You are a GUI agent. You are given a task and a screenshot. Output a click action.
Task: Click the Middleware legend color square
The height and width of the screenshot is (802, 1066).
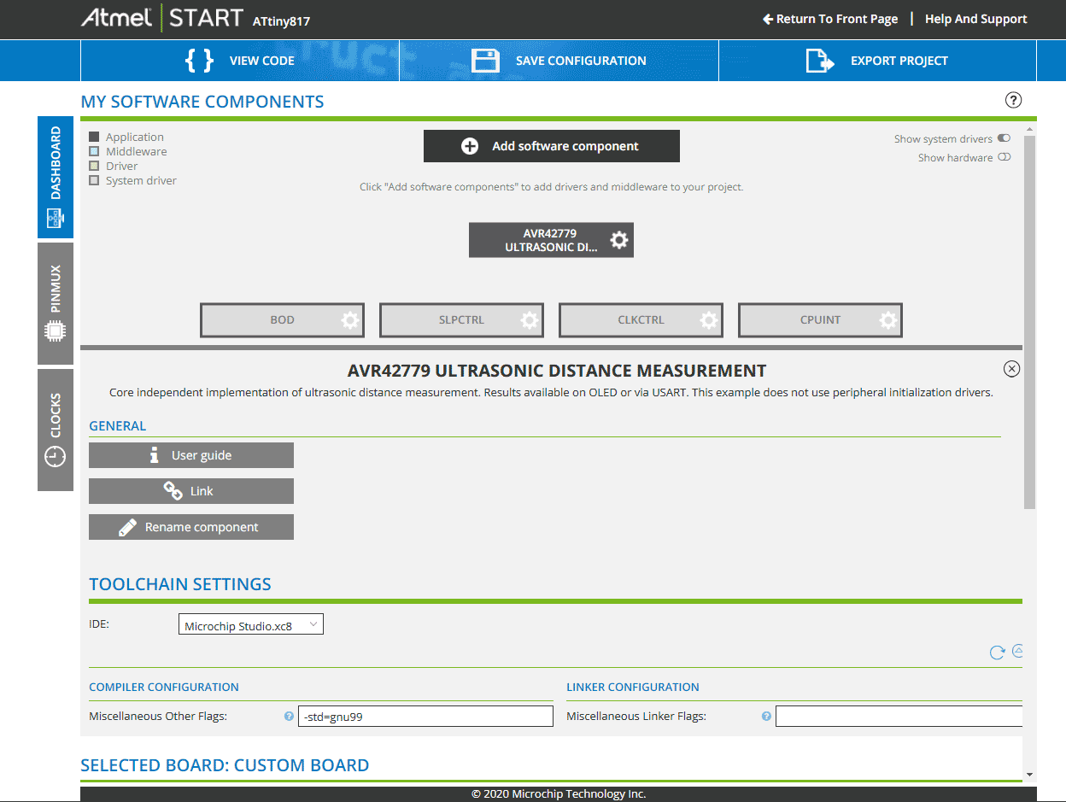tap(94, 151)
